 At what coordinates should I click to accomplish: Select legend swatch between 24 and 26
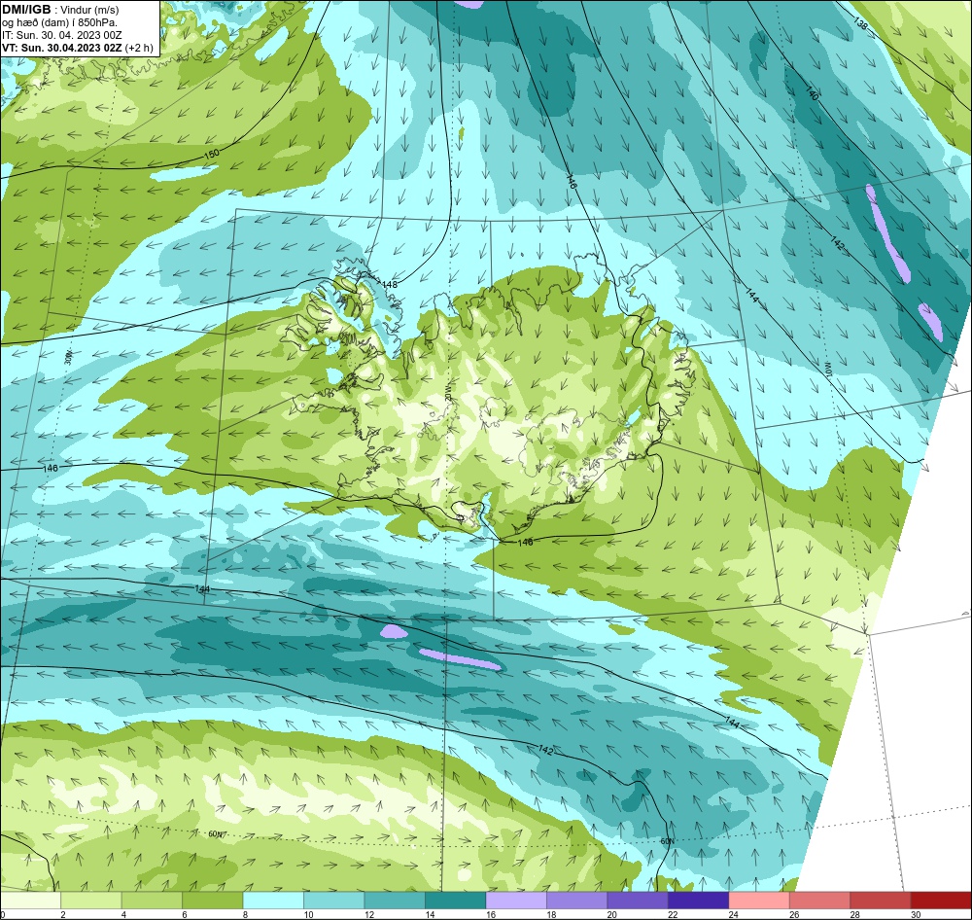tap(759, 901)
